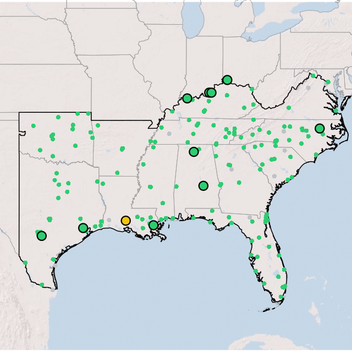
Task: Click the large green marker in eastern North Carolina
Action: coord(320,128)
